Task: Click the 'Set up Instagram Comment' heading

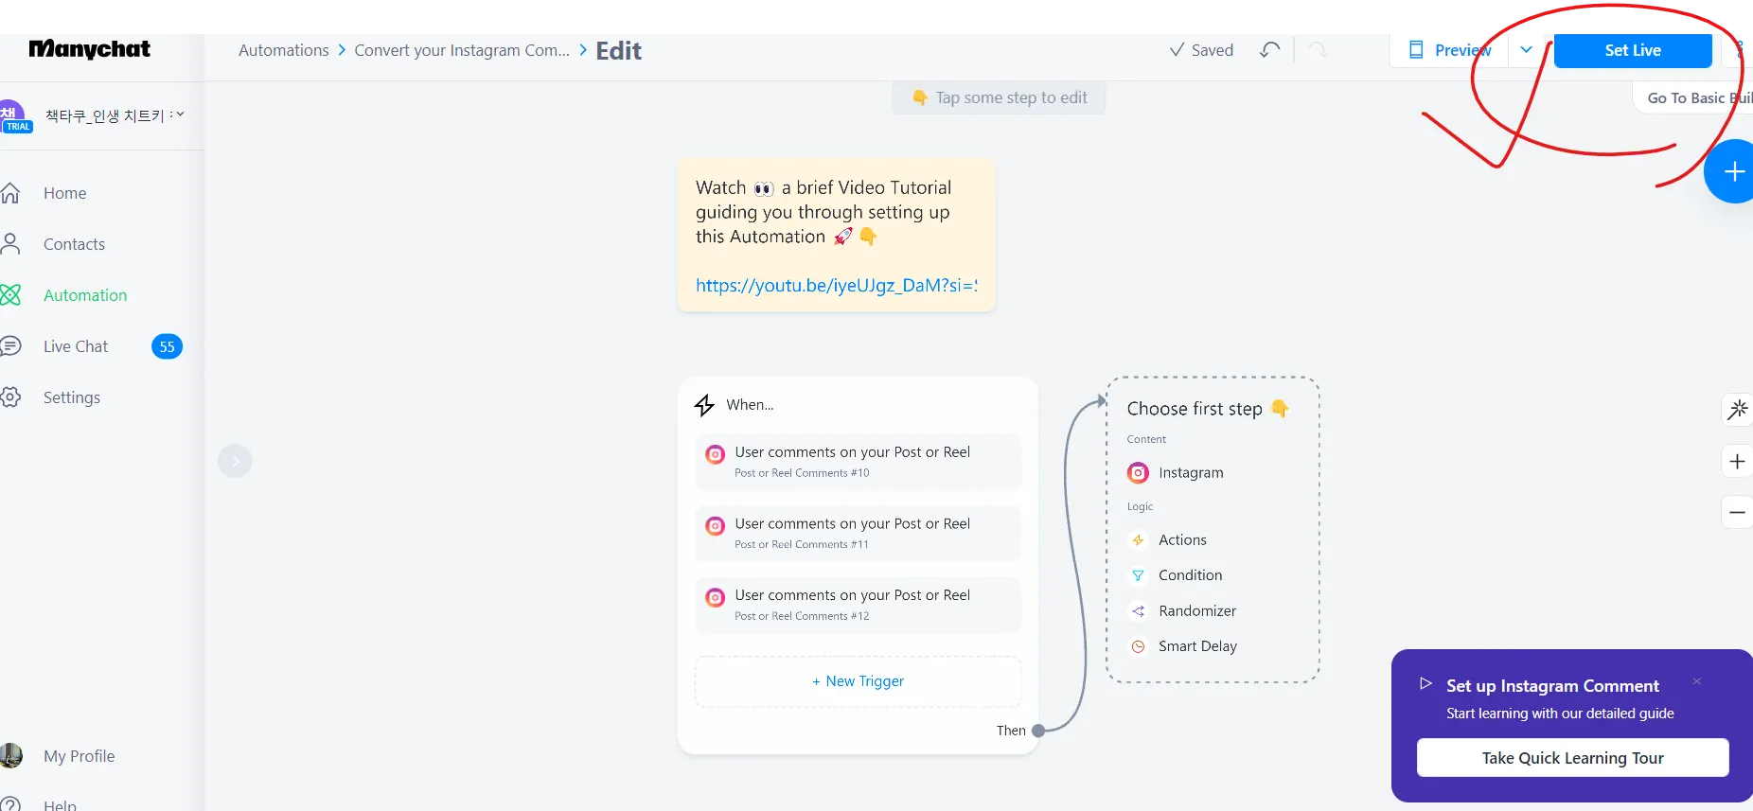Action: coord(1552,686)
